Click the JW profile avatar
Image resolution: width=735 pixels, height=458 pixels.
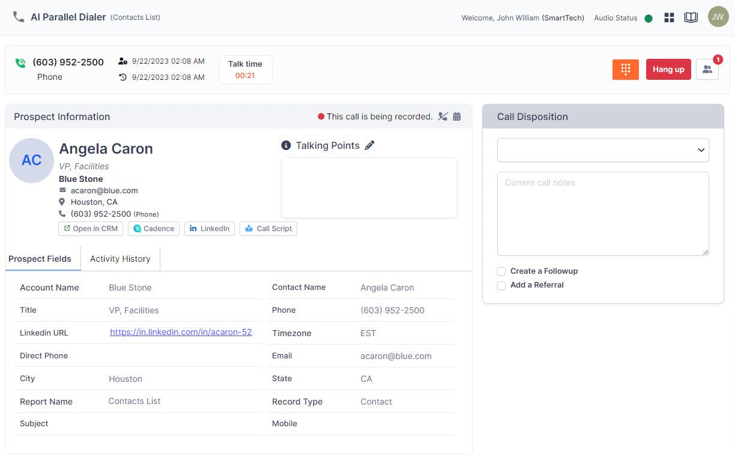tap(718, 17)
